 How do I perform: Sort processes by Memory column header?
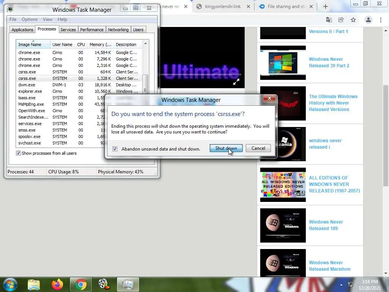click(x=100, y=44)
